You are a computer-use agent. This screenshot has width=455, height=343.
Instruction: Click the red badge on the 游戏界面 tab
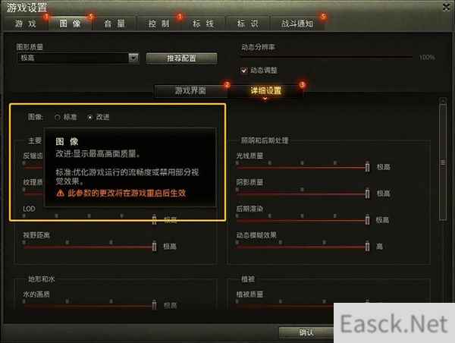(227, 84)
